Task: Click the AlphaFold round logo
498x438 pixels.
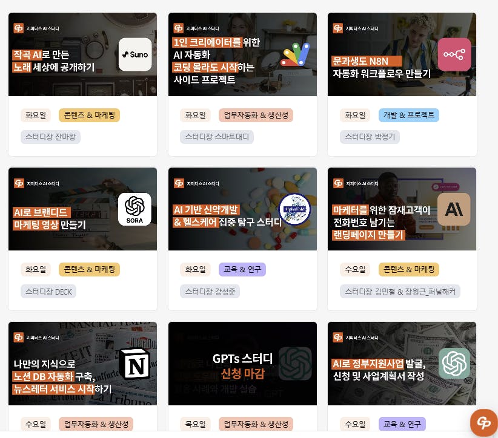Action: click(x=294, y=209)
